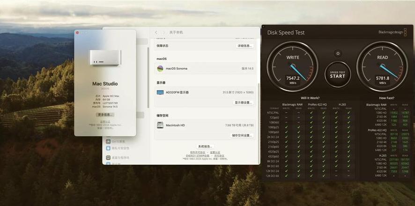This screenshot has height=206, width=415.
Task: Click the 4320p25 format row label
Action: point(274,151)
